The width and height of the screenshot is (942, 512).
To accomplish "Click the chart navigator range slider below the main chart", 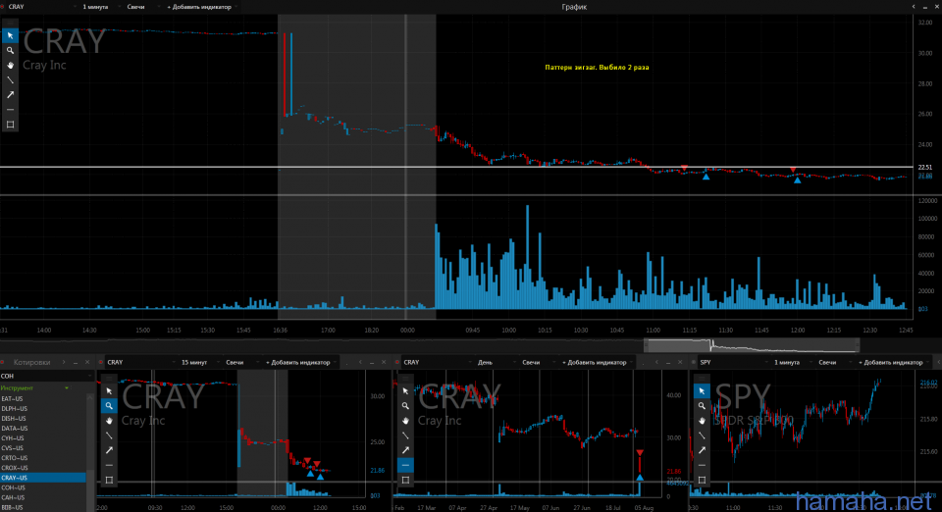I will tap(752, 345).
